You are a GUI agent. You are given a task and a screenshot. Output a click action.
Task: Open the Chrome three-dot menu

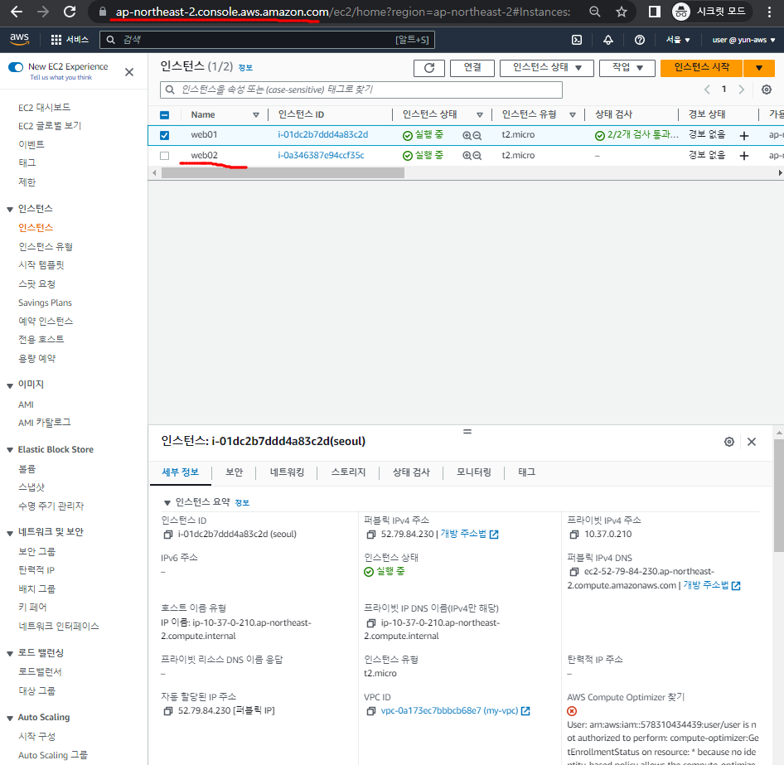coord(770,12)
